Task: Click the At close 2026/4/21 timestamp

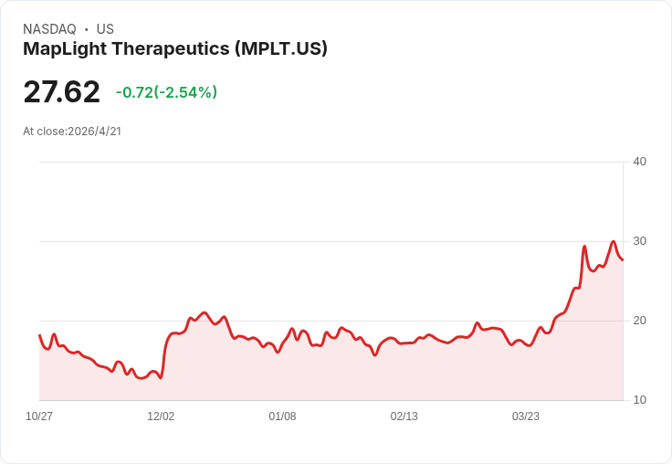Action: coord(72,131)
